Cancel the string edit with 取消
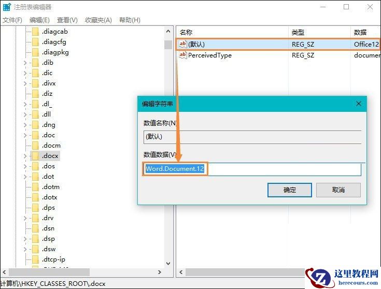 338,190
